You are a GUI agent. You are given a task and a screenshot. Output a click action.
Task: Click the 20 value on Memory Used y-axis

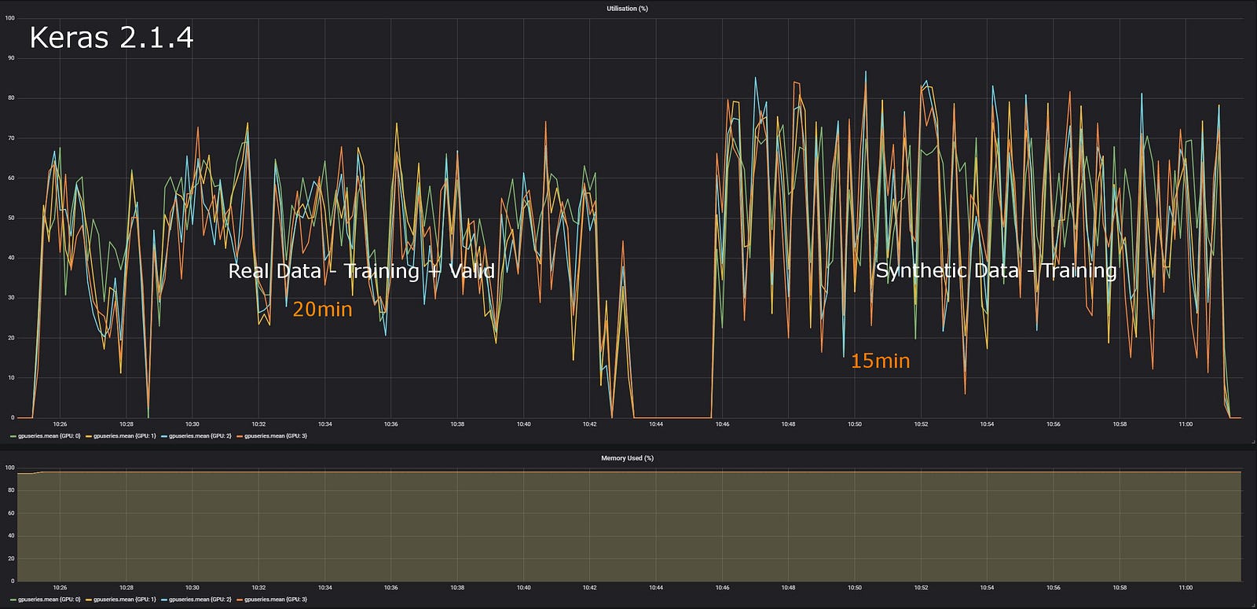pyautogui.click(x=11, y=559)
